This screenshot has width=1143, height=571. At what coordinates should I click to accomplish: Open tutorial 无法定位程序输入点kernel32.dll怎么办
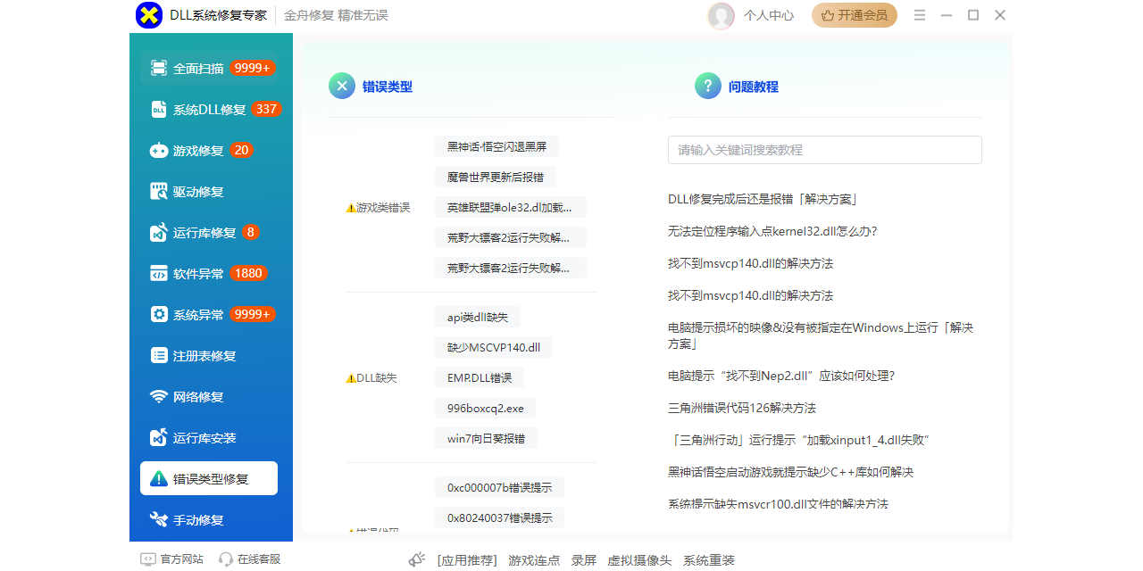772,231
